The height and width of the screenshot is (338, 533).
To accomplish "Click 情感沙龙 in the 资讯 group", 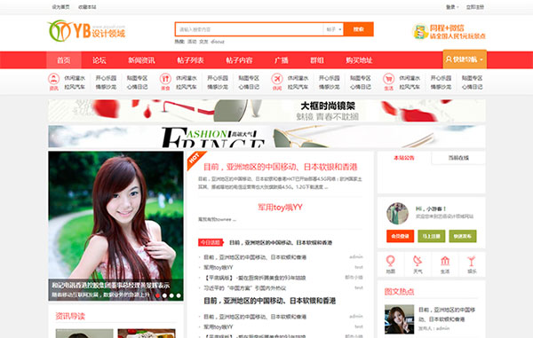I will click(x=106, y=87).
